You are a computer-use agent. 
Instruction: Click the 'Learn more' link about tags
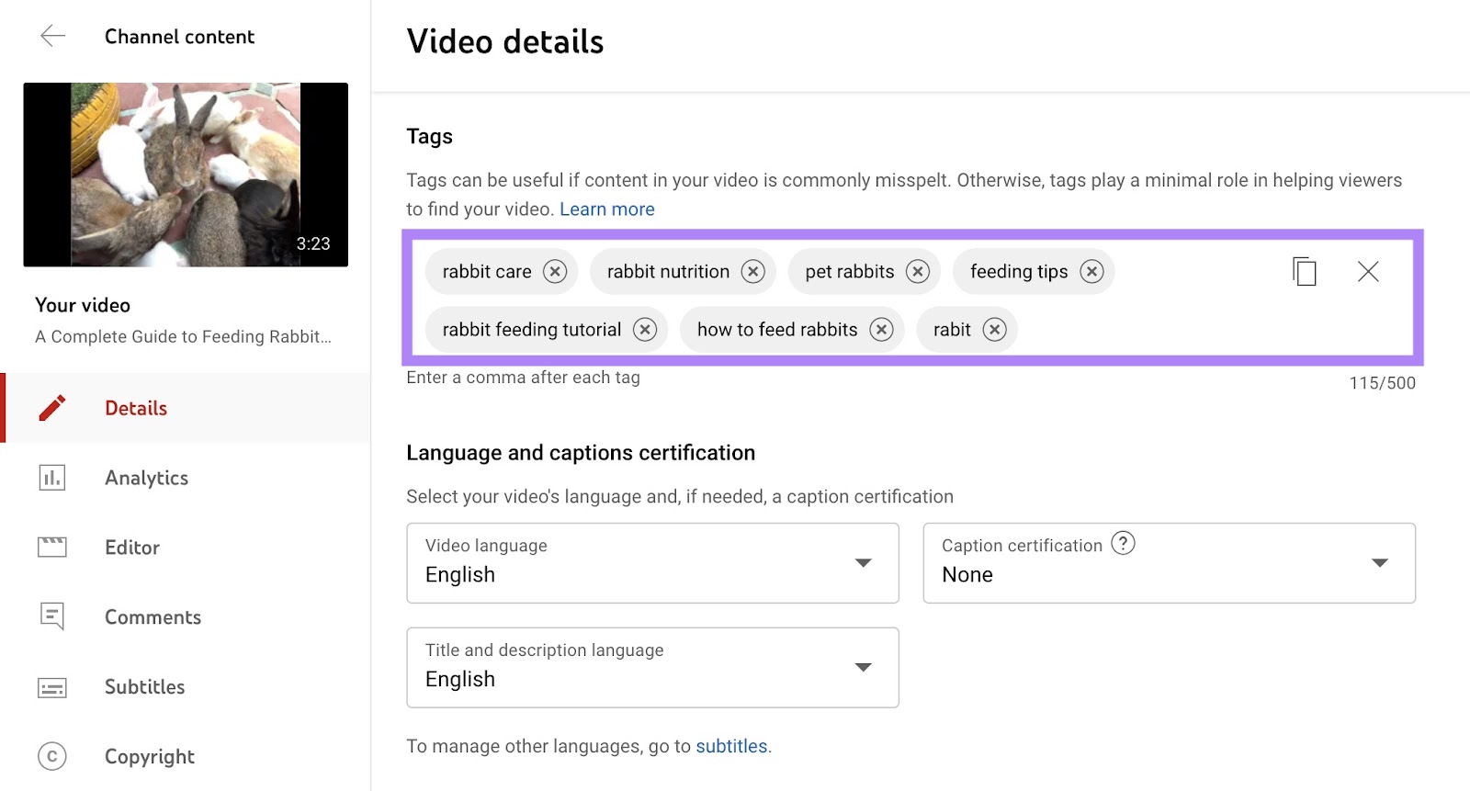pos(606,209)
